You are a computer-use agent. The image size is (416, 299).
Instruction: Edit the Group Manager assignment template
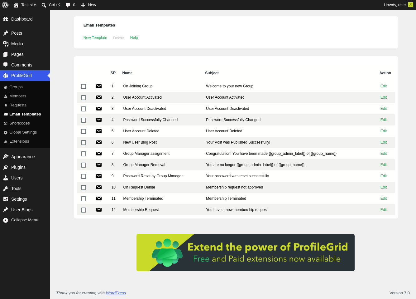[x=384, y=154]
